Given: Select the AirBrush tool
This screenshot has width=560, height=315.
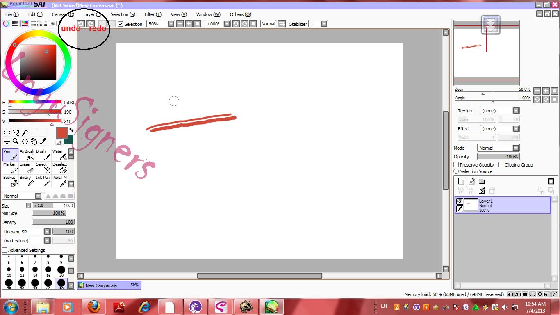Looking at the screenshot, I should (x=26, y=155).
